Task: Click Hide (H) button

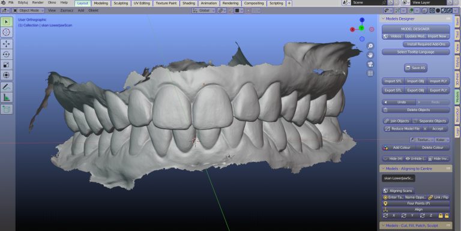Action: [393, 159]
